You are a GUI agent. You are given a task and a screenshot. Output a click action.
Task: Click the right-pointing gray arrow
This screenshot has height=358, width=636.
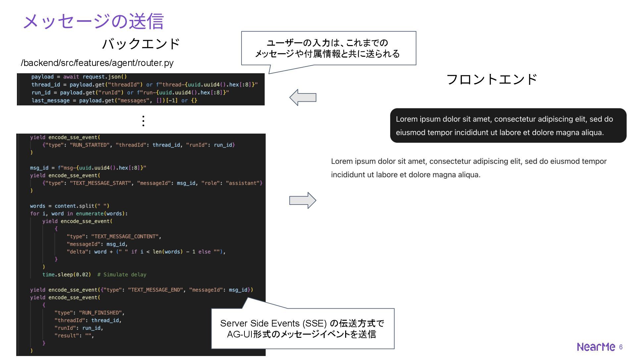pos(303,200)
